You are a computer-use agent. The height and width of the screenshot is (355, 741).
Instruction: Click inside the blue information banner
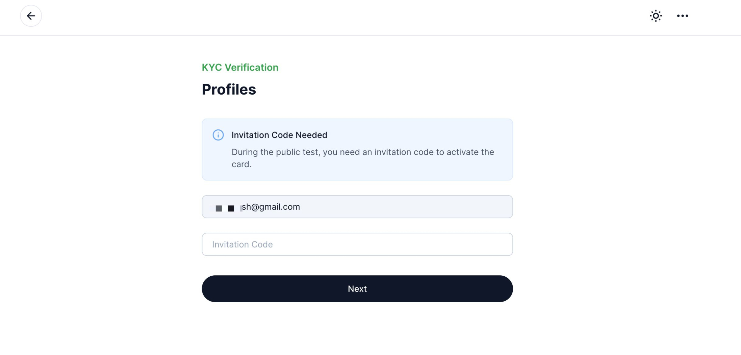click(x=357, y=149)
